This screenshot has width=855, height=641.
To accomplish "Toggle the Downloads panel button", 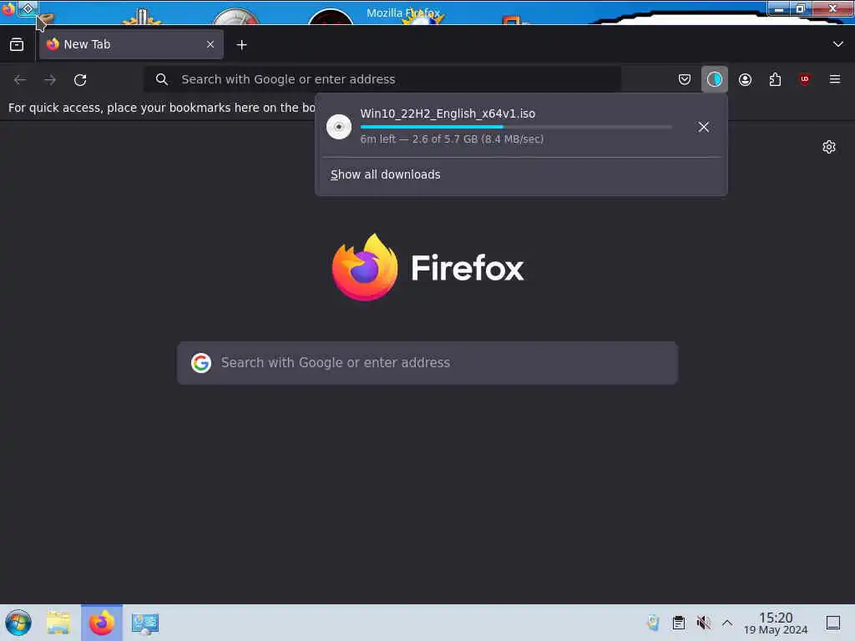I will pos(715,79).
